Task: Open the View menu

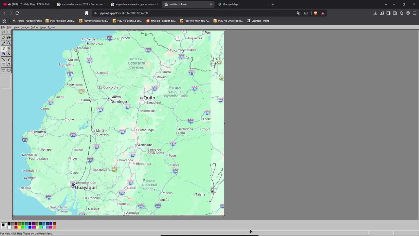Action: 16,27
